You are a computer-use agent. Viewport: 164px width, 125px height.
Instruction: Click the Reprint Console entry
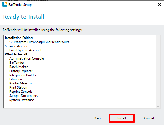[21, 92]
